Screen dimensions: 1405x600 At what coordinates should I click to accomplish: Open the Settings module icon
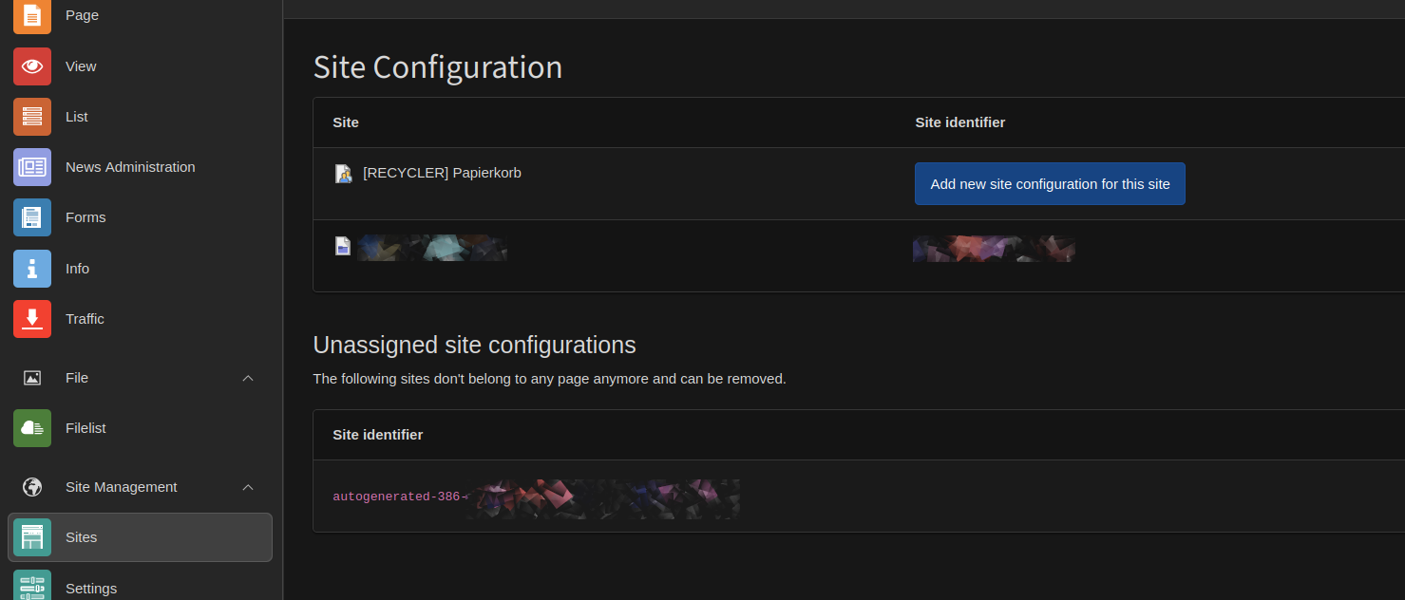[32, 587]
